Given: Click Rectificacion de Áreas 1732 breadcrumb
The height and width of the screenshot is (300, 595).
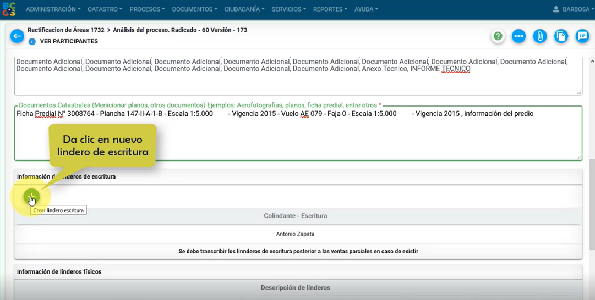Looking at the screenshot, I should coord(65,30).
